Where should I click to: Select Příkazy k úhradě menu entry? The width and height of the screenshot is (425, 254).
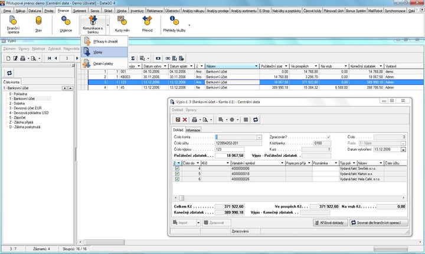point(104,41)
